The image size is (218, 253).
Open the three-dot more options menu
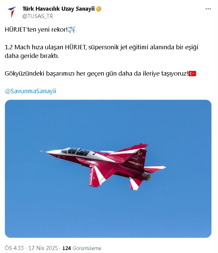pos(208,9)
